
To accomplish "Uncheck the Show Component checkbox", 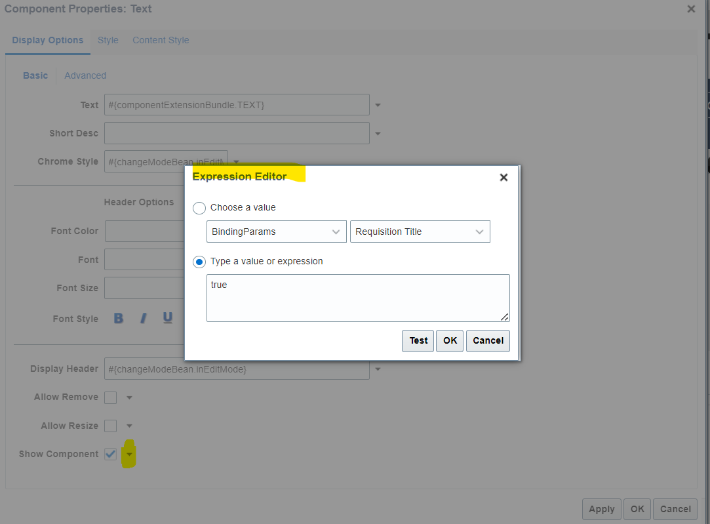I will tap(110, 453).
